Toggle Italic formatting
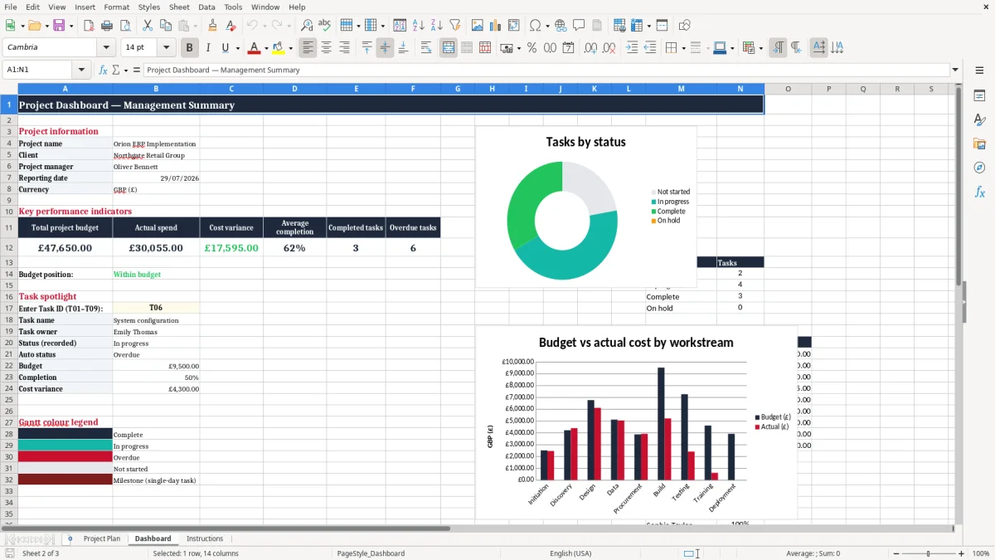995x560 pixels. click(208, 48)
